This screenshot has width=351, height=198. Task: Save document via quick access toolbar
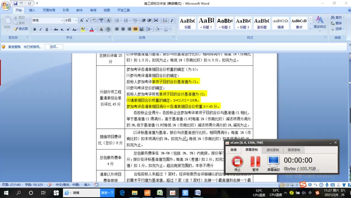pyautogui.click(x=15, y=3)
